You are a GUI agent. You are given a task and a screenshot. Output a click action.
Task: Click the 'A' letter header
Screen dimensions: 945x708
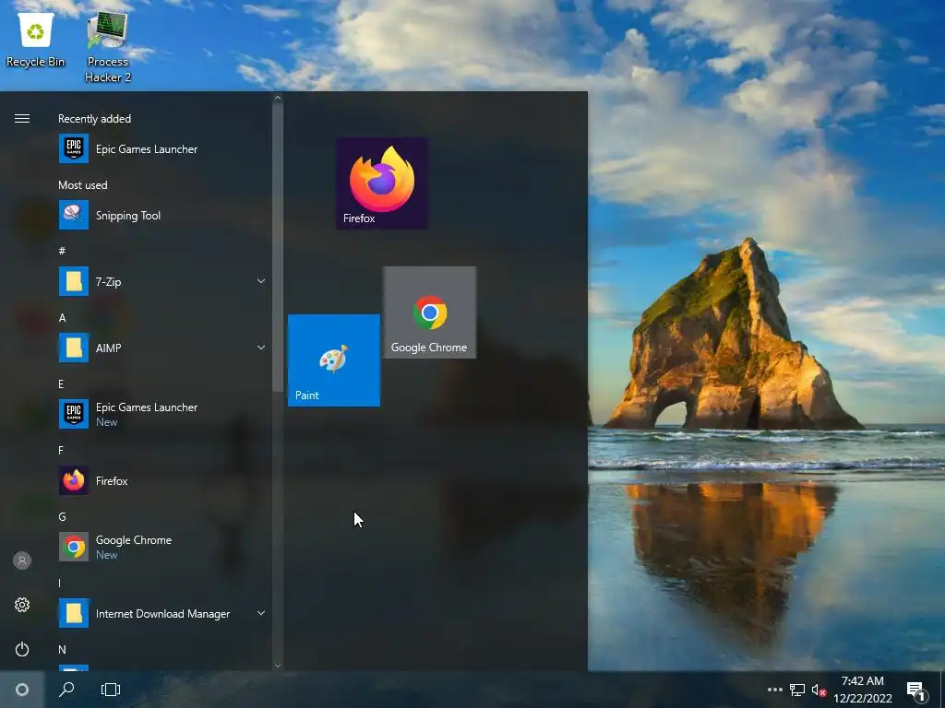click(x=62, y=317)
